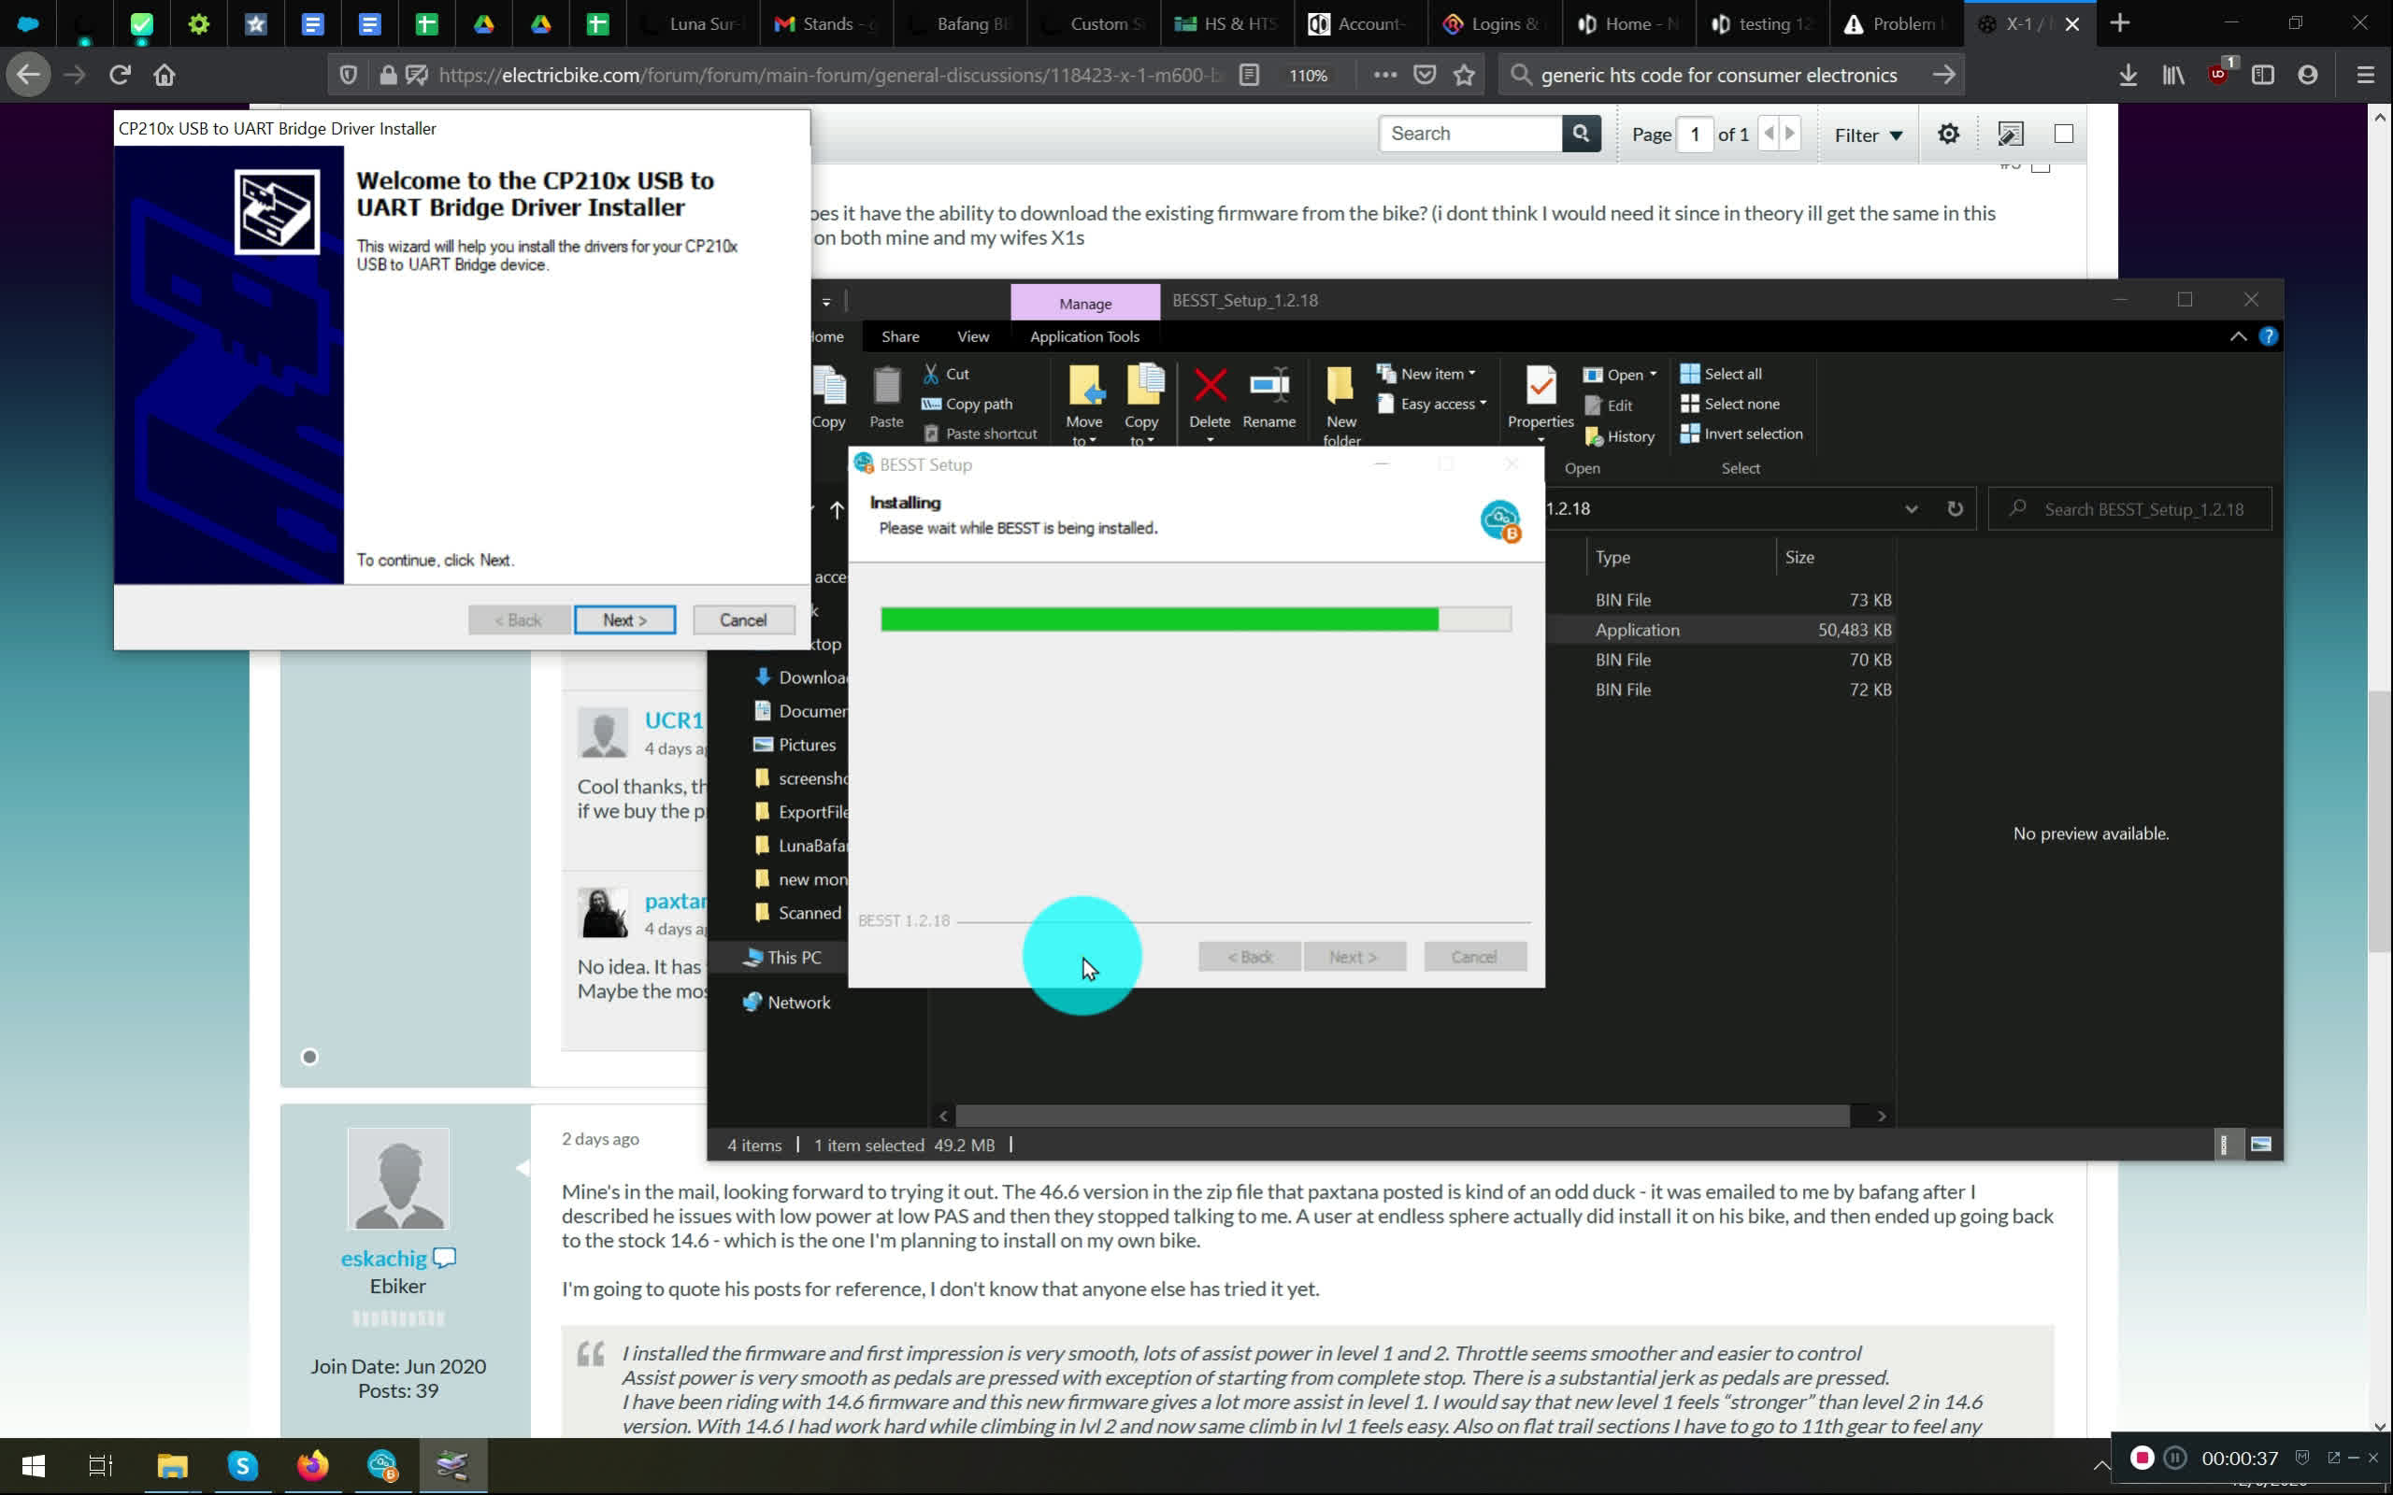
Task: Refresh Explorer address bar
Action: coord(1955,508)
